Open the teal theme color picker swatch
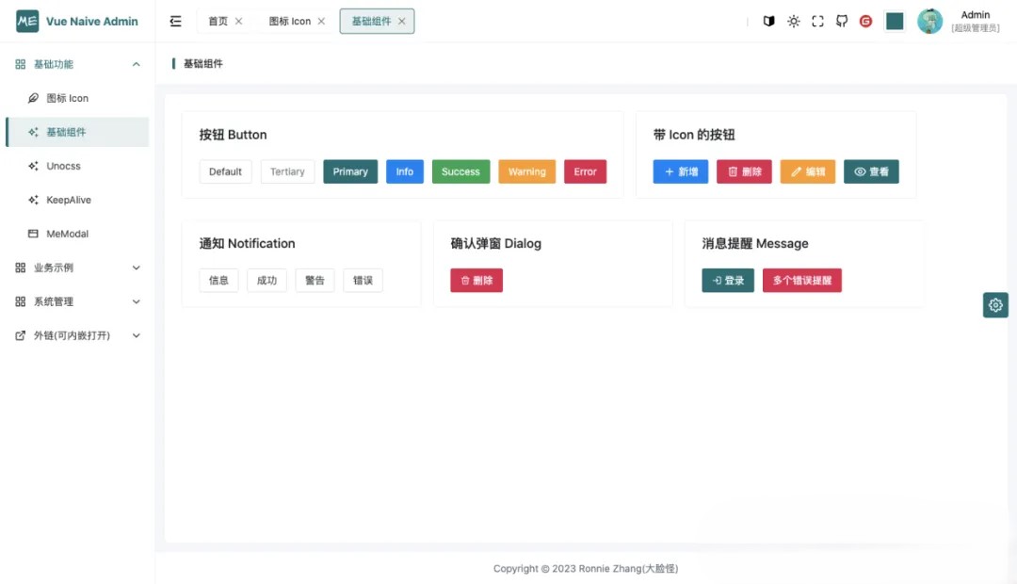Image resolution: width=1017 pixels, height=584 pixels. pos(895,22)
